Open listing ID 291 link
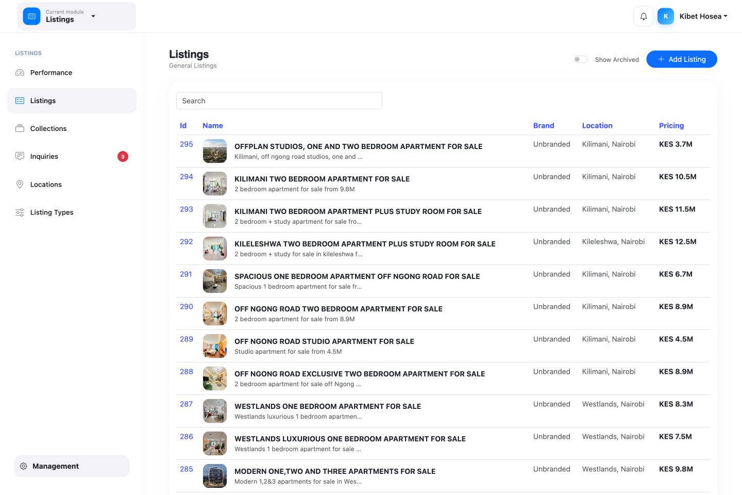The width and height of the screenshot is (742, 495). [x=186, y=274]
